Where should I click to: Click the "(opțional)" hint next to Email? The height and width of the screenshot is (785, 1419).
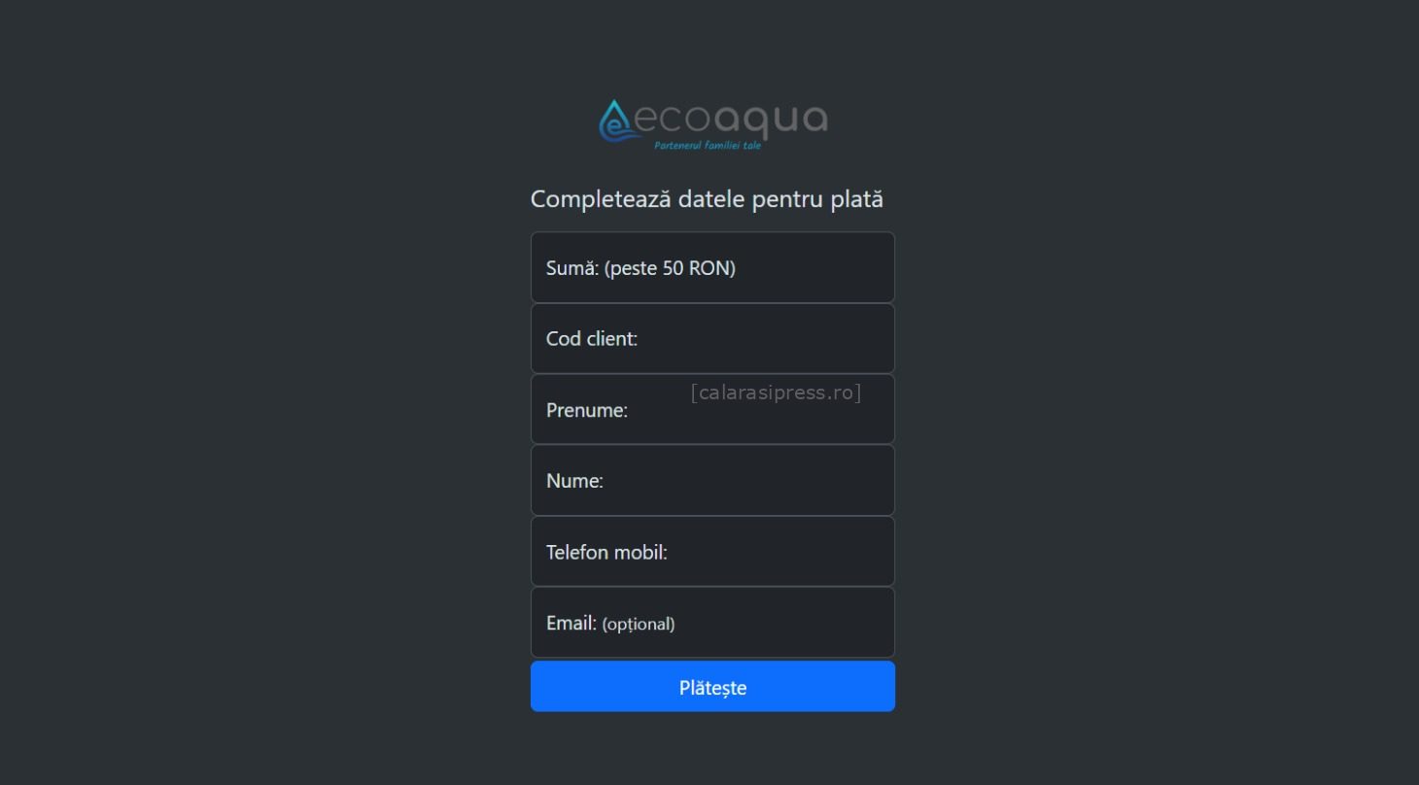coord(639,624)
